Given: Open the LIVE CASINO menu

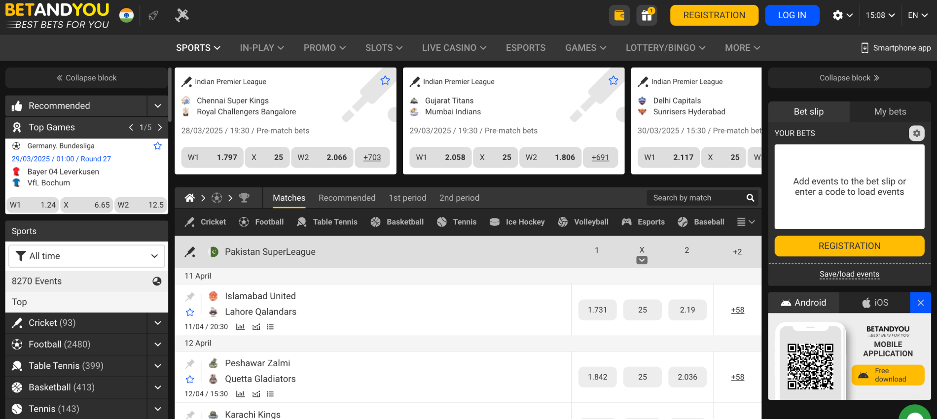Looking at the screenshot, I should click(454, 48).
